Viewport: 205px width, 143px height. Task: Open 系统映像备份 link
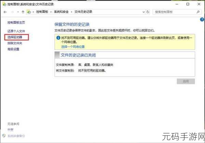[16, 136]
